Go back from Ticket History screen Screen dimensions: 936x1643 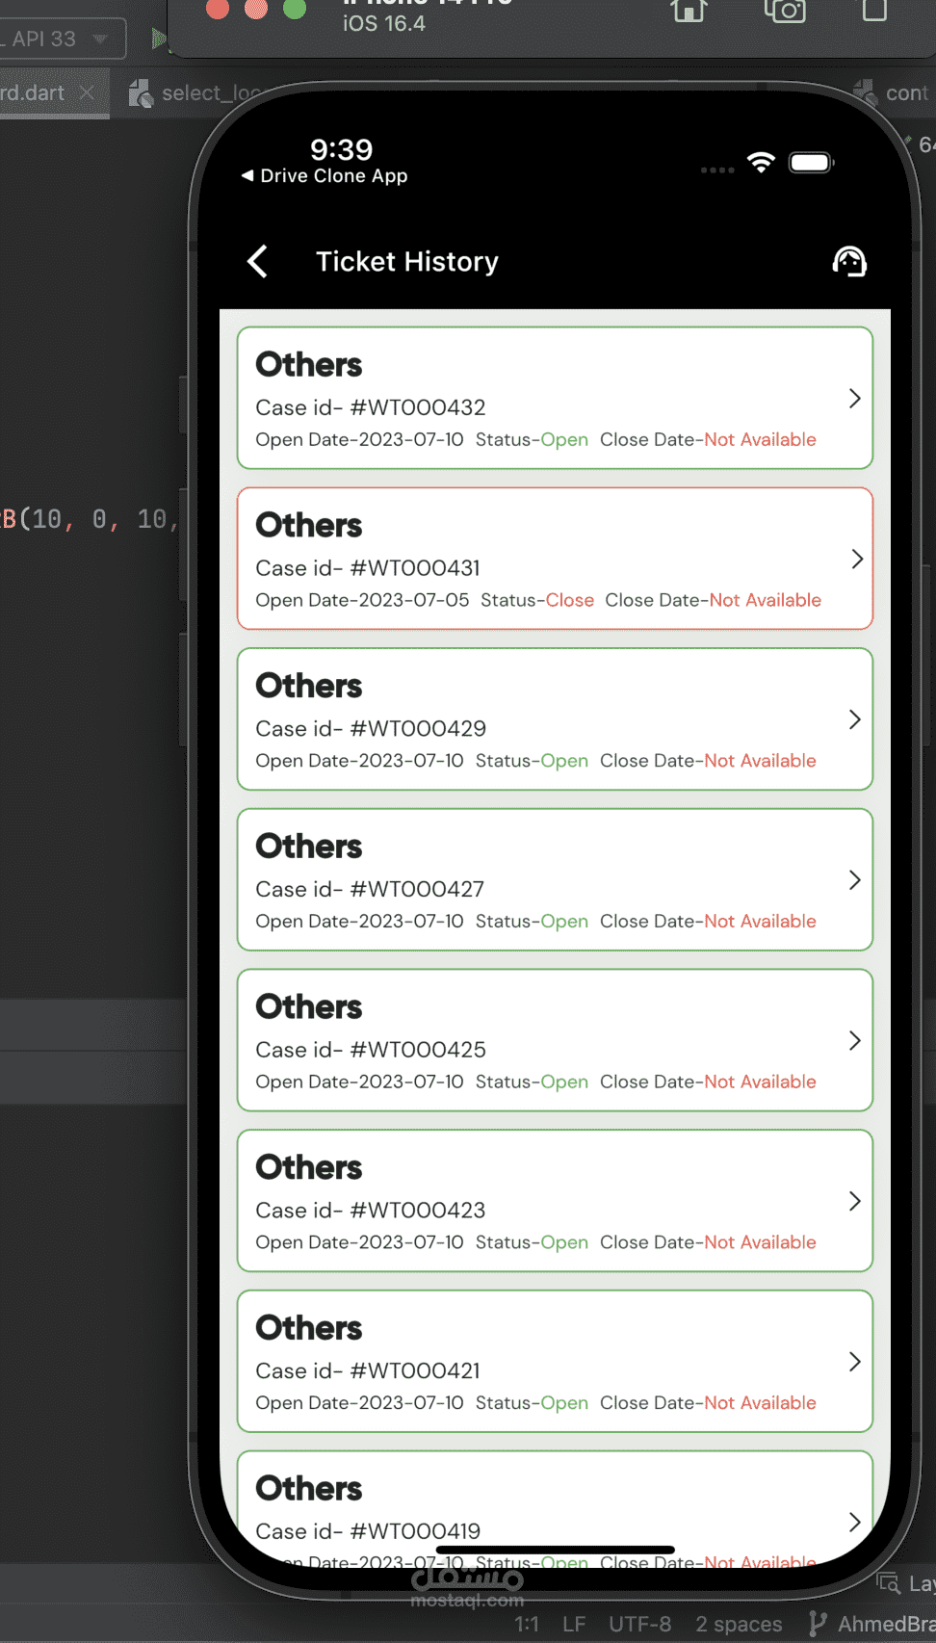click(257, 261)
